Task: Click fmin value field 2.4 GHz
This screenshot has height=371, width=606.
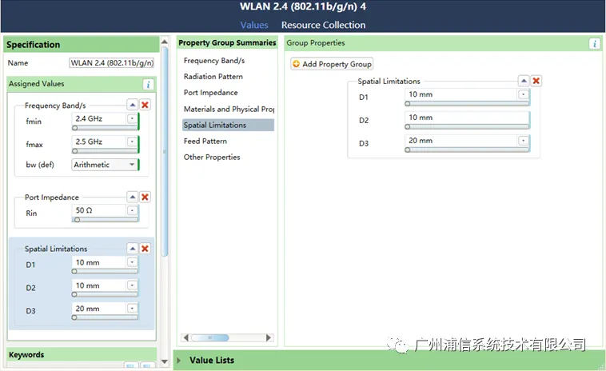Action: tap(99, 118)
